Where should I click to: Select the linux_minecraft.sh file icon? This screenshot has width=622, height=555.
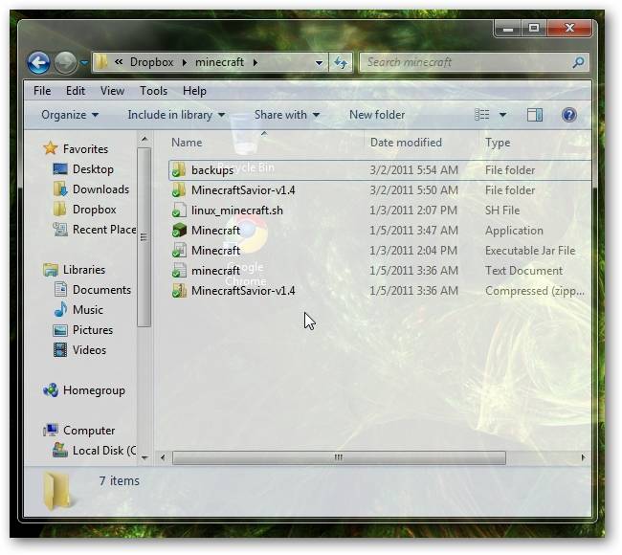point(179,211)
